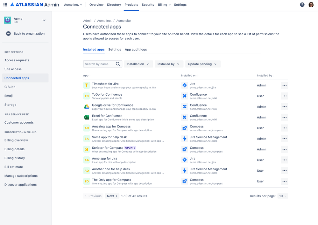Click the search magnifier icon

click(x=118, y=64)
